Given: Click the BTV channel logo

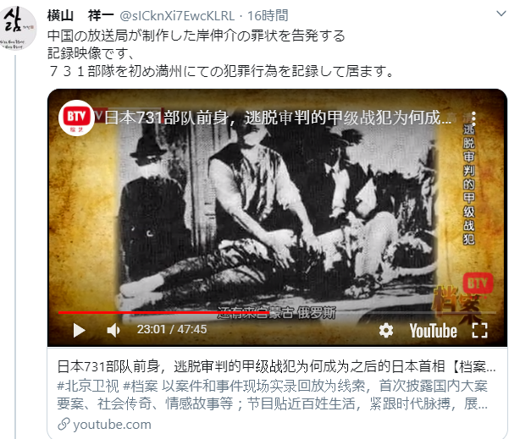Looking at the screenshot, I should (76, 118).
